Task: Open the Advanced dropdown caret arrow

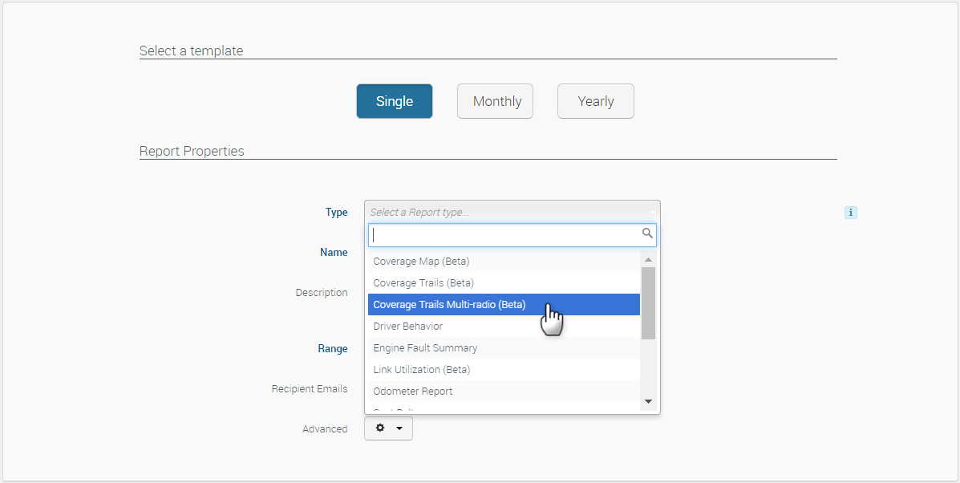Action: 399,428
